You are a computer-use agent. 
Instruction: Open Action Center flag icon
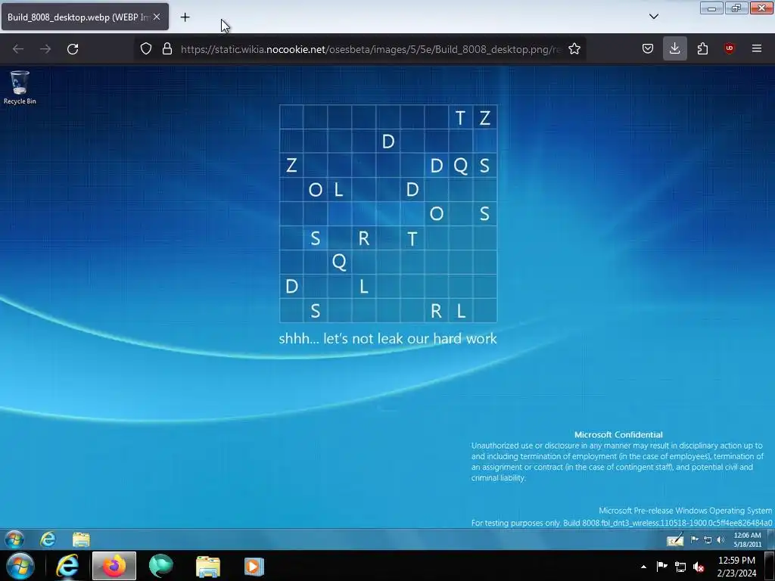click(x=661, y=567)
